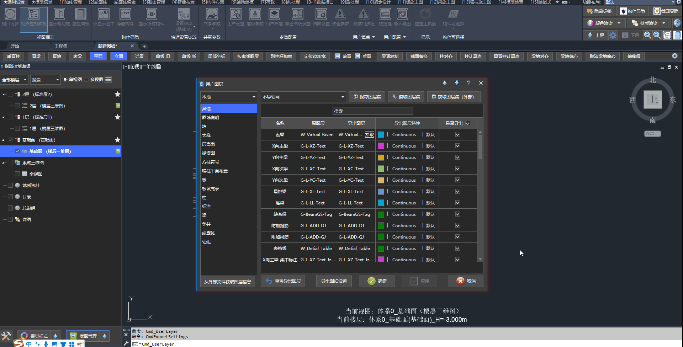Viewport: 683px width, 347px height.
Task: Expand the 不导轴网 combo box
Action: (x=303, y=97)
